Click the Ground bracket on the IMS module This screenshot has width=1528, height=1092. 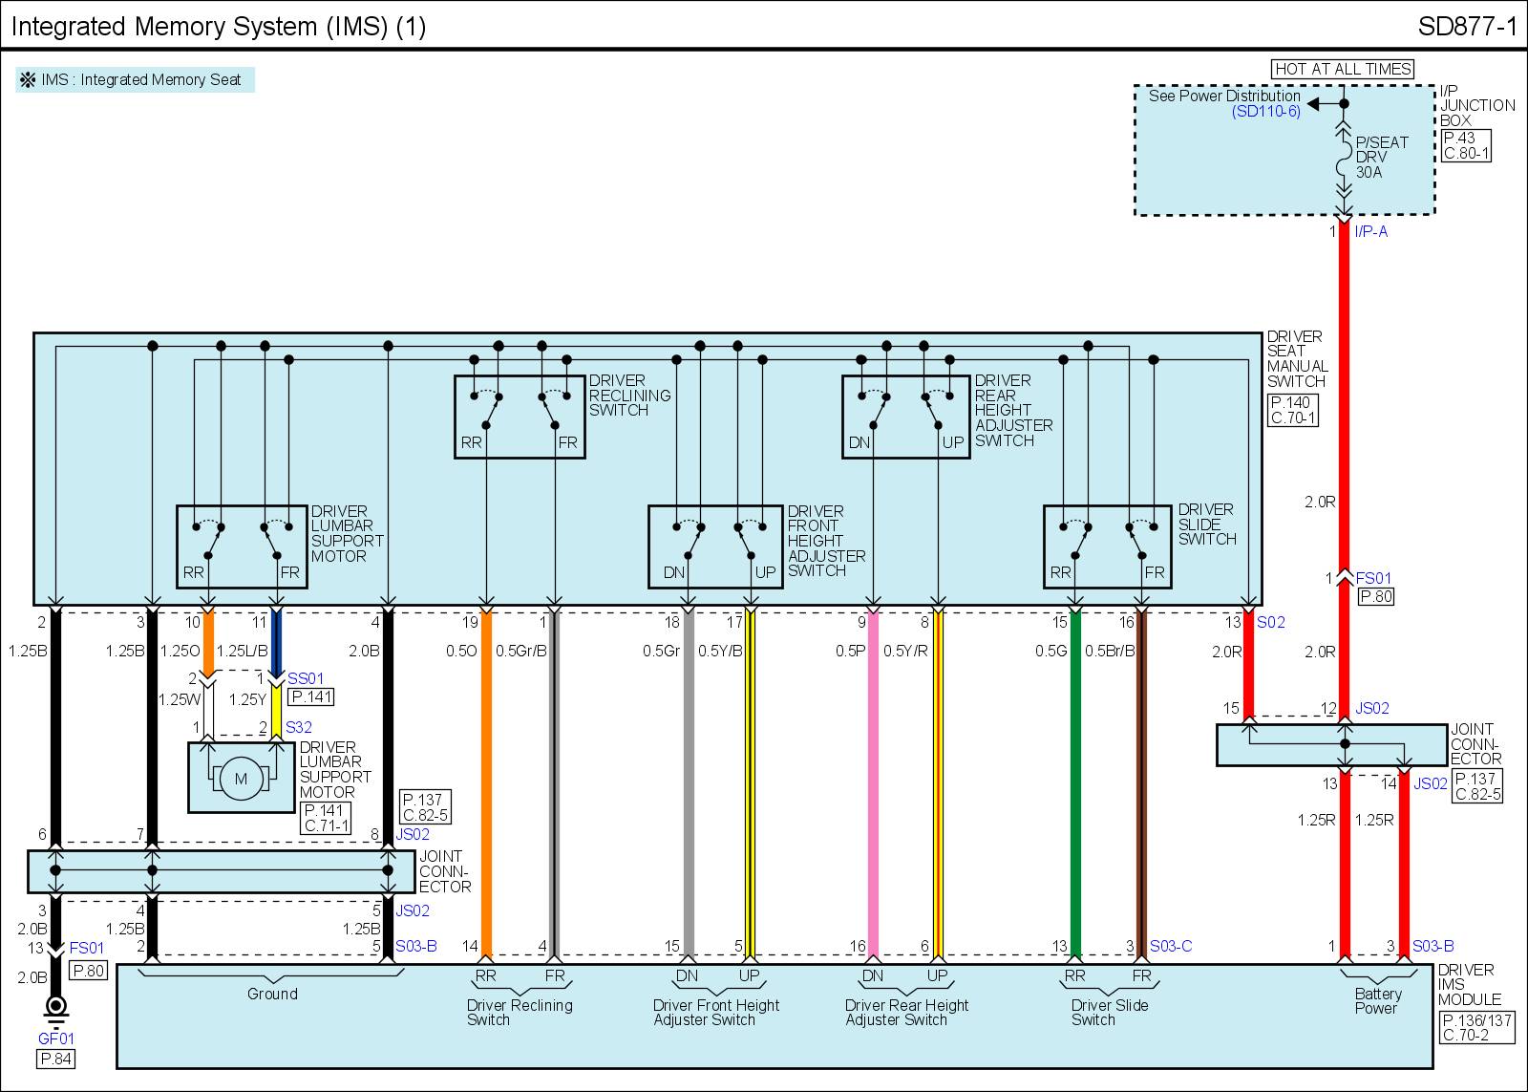[273, 977]
